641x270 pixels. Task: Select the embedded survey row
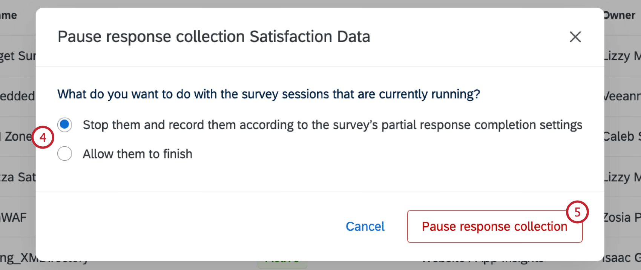click(17, 96)
